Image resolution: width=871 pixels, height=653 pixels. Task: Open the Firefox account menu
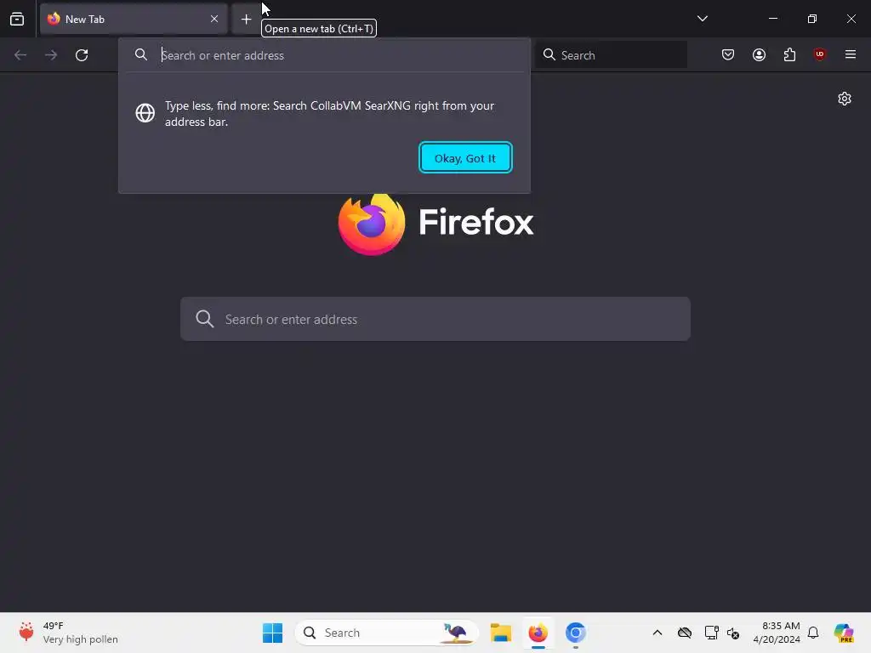pyautogui.click(x=759, y=54)
